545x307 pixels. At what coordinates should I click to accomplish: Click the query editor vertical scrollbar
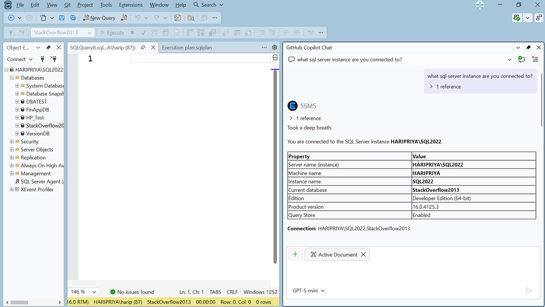275,167
